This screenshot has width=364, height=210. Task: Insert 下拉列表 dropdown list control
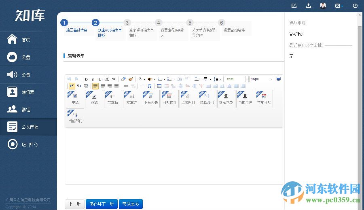pos(151,98)
